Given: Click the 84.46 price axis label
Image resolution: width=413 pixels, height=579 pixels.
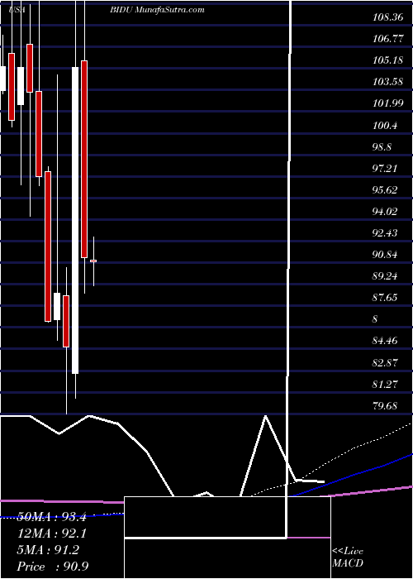Looking at the screenshot, I should pyautogui.click(x=386, y=341).
